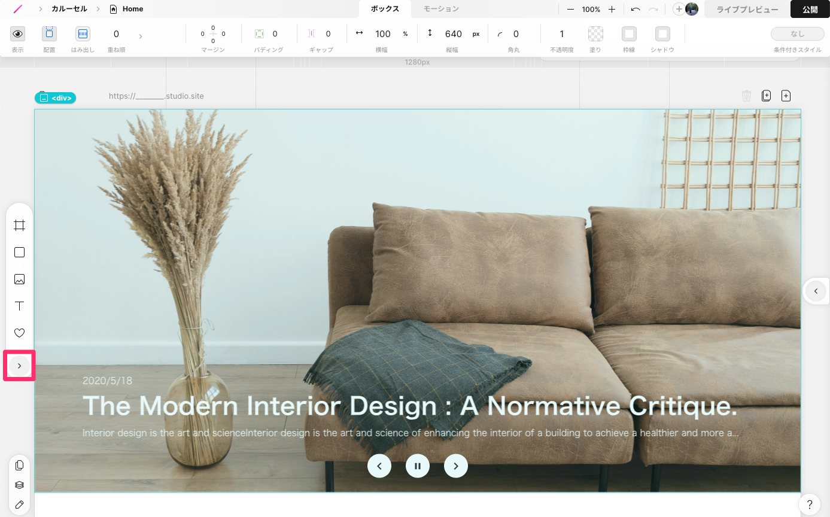Expand the right side panel arrow
The height and width of the screenshot is (517, 830).
[x=816, y=291]
